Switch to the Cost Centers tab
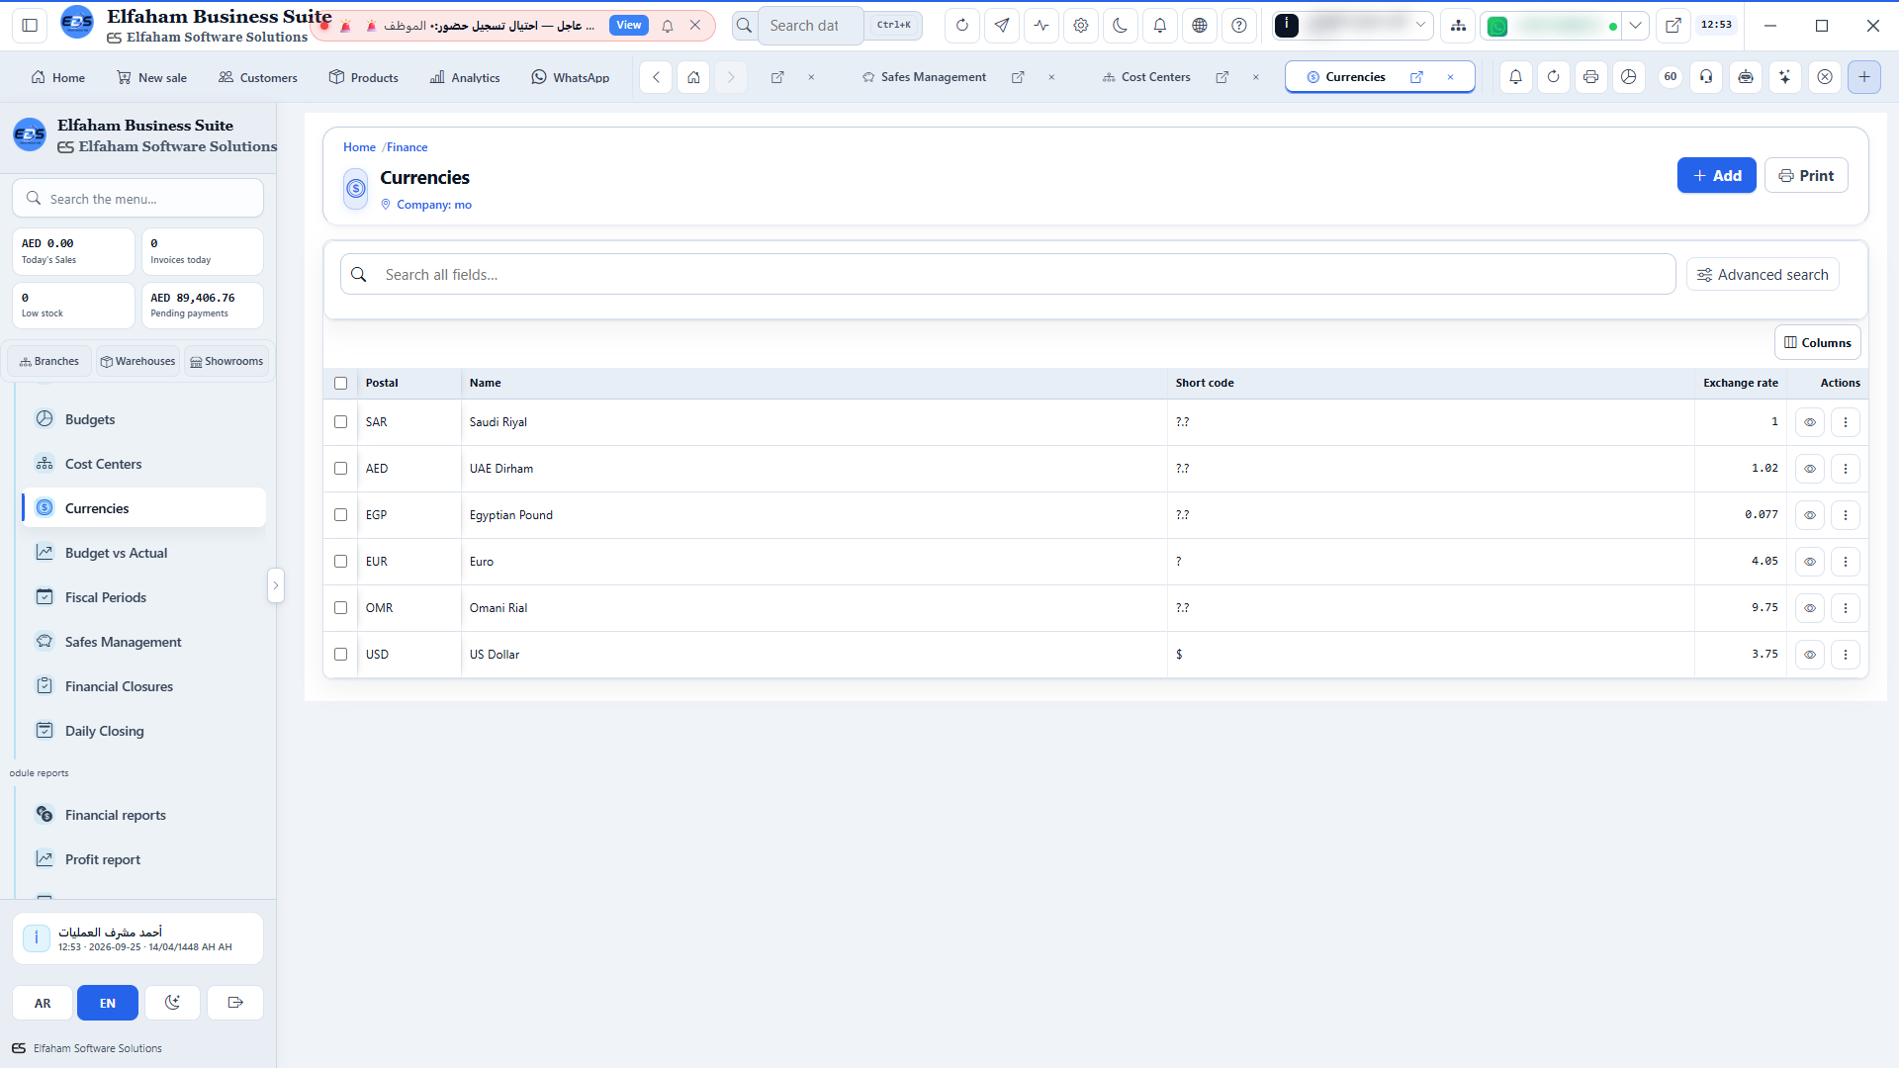The width and height of the screenshot is (1899, 1068). (x=1155, y=77)
